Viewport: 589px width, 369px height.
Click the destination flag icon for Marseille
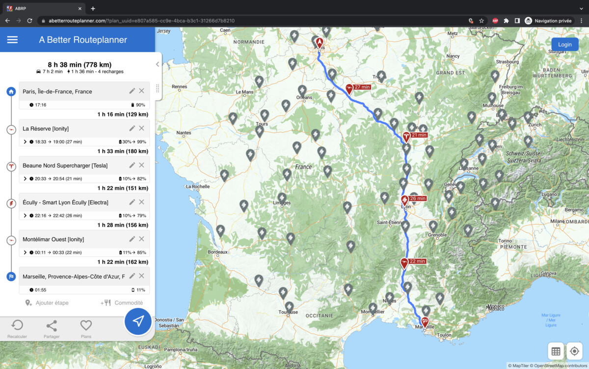tap(11, 277)
